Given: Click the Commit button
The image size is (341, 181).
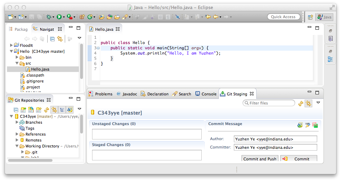Looking at the screenshot, I should pos(299,159).
